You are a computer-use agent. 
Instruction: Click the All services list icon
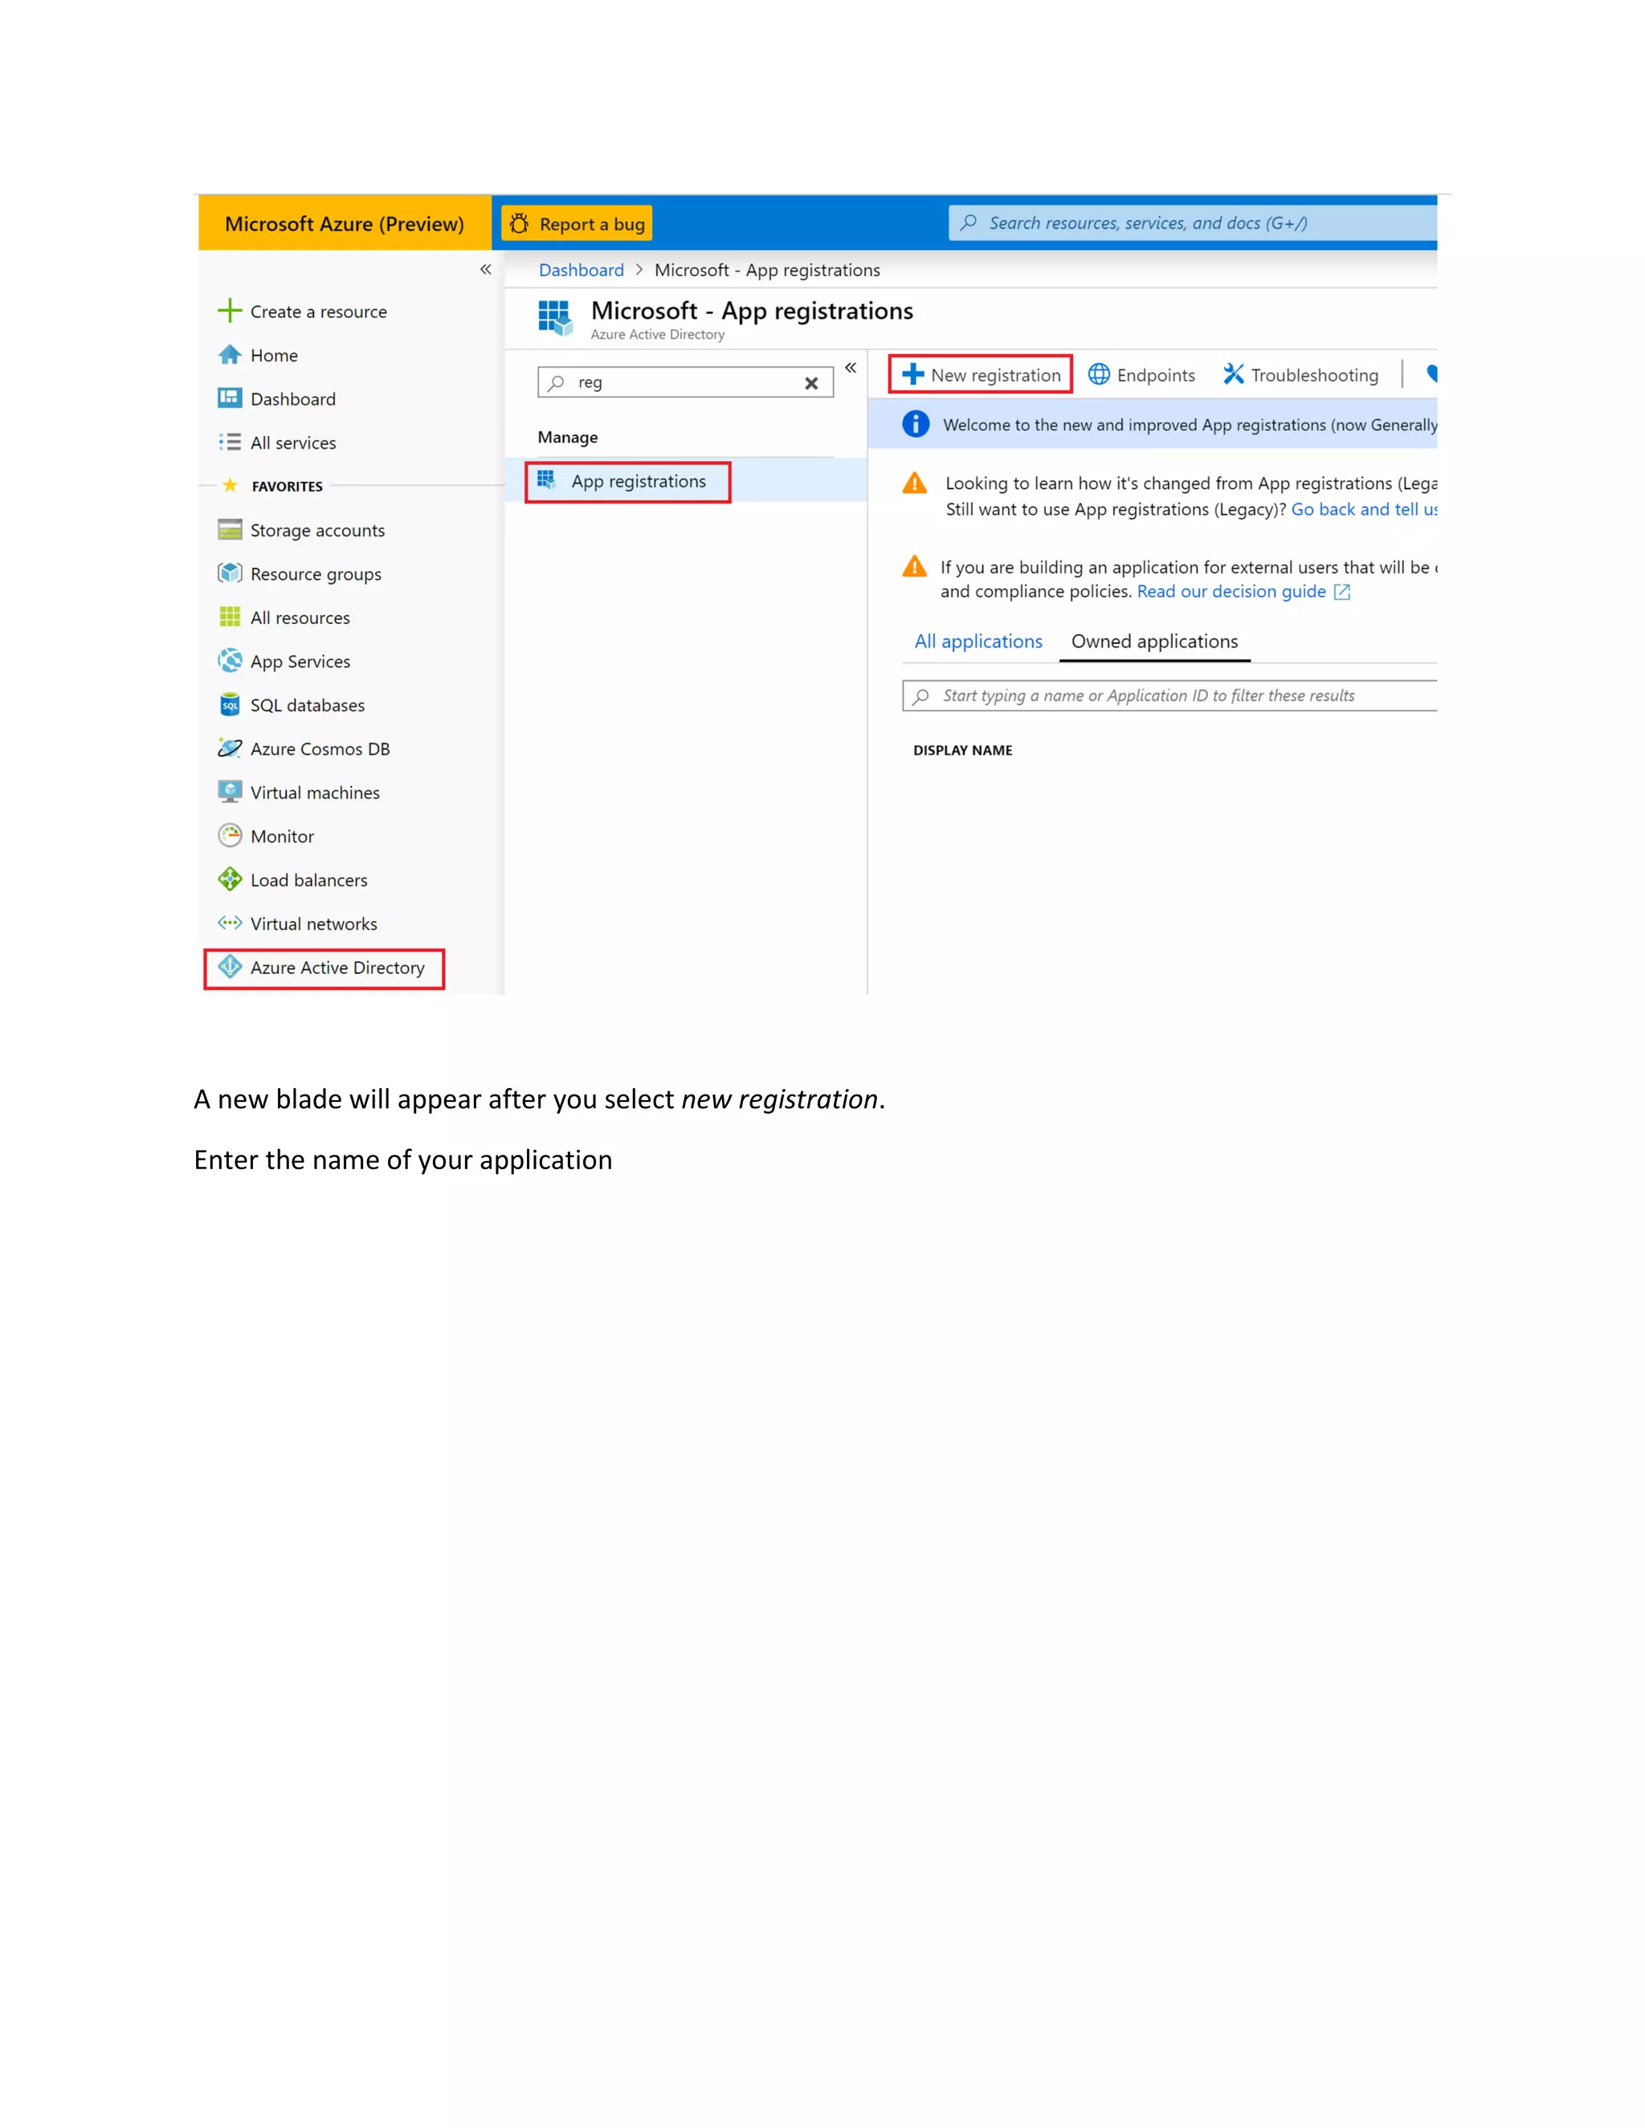[x=229, y=442]
